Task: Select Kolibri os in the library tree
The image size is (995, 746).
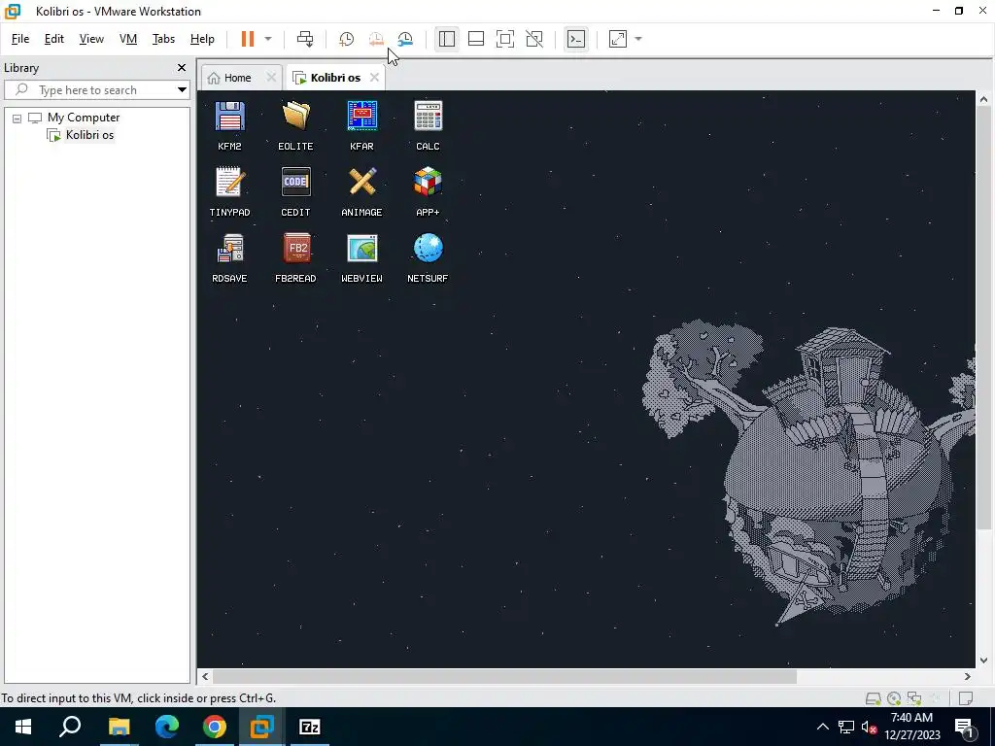Action: pyautogui.click(x=89, y=135)
